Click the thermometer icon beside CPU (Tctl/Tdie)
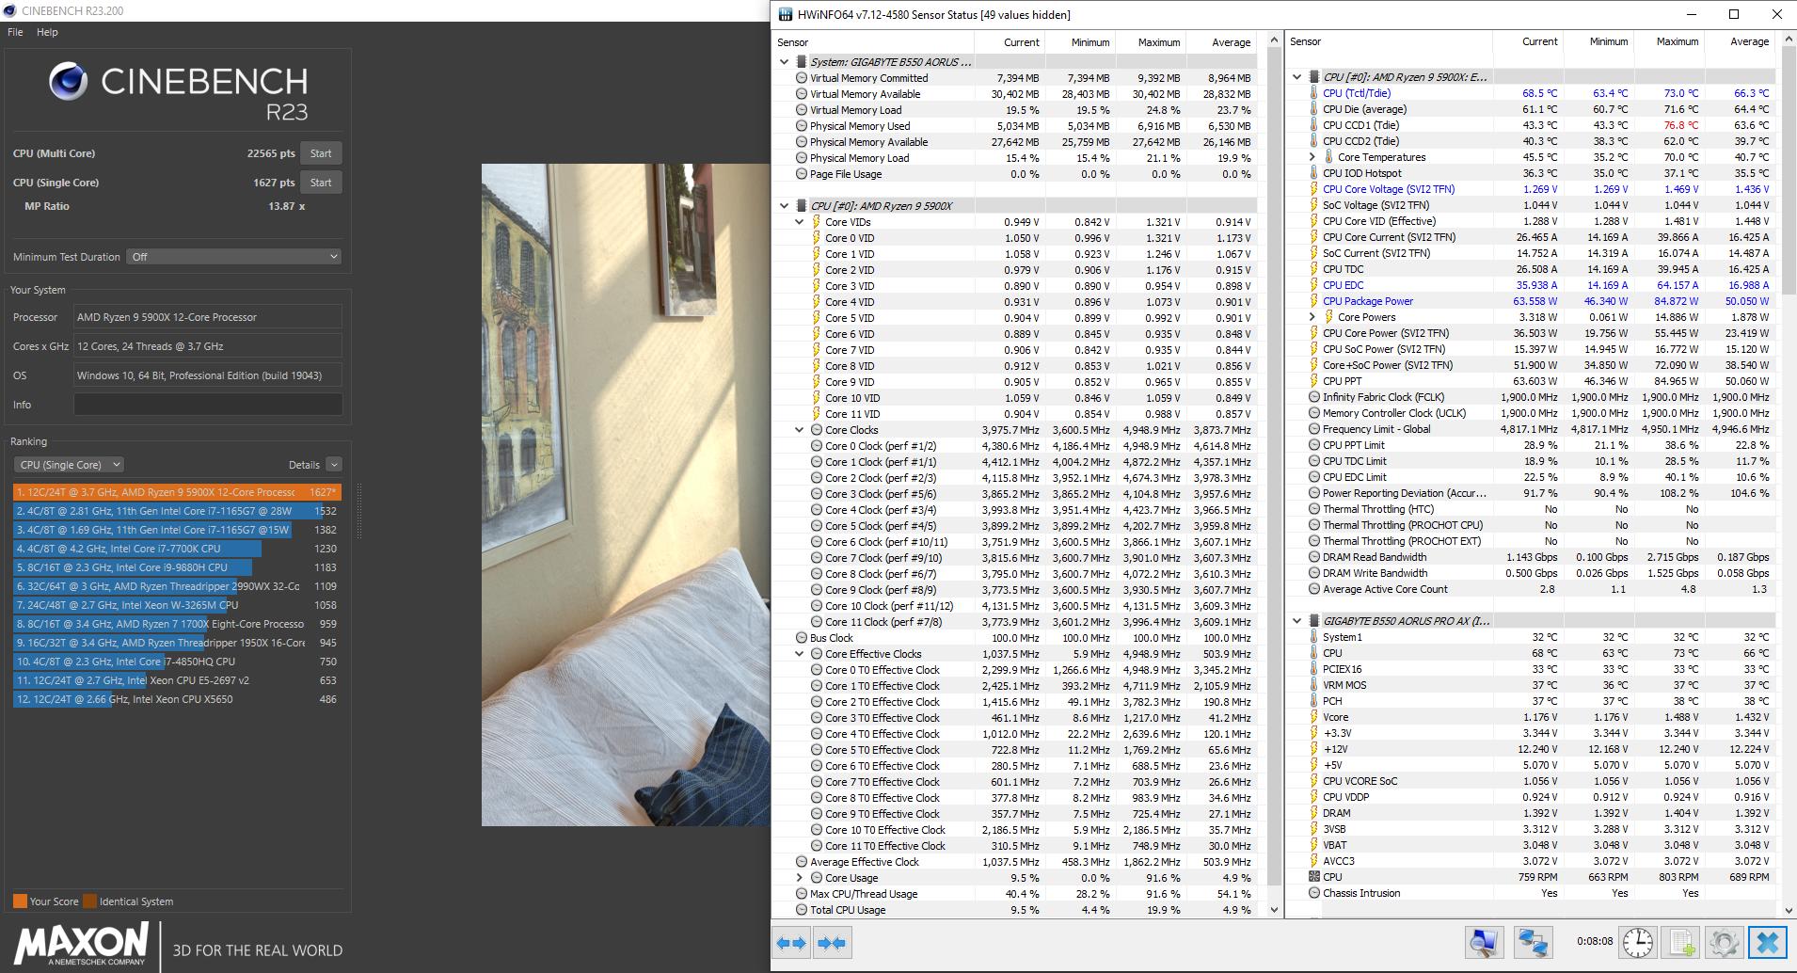The height and width of the screenshot is (973, 1797). [x=1314, y=93]
